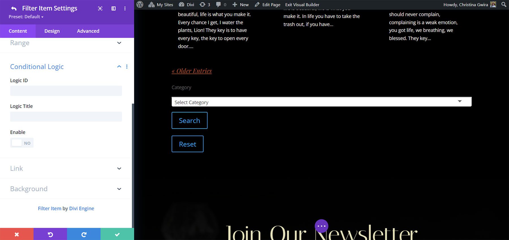509x240 pixels.
Task: Click the Search button
Action: (189, 120)
